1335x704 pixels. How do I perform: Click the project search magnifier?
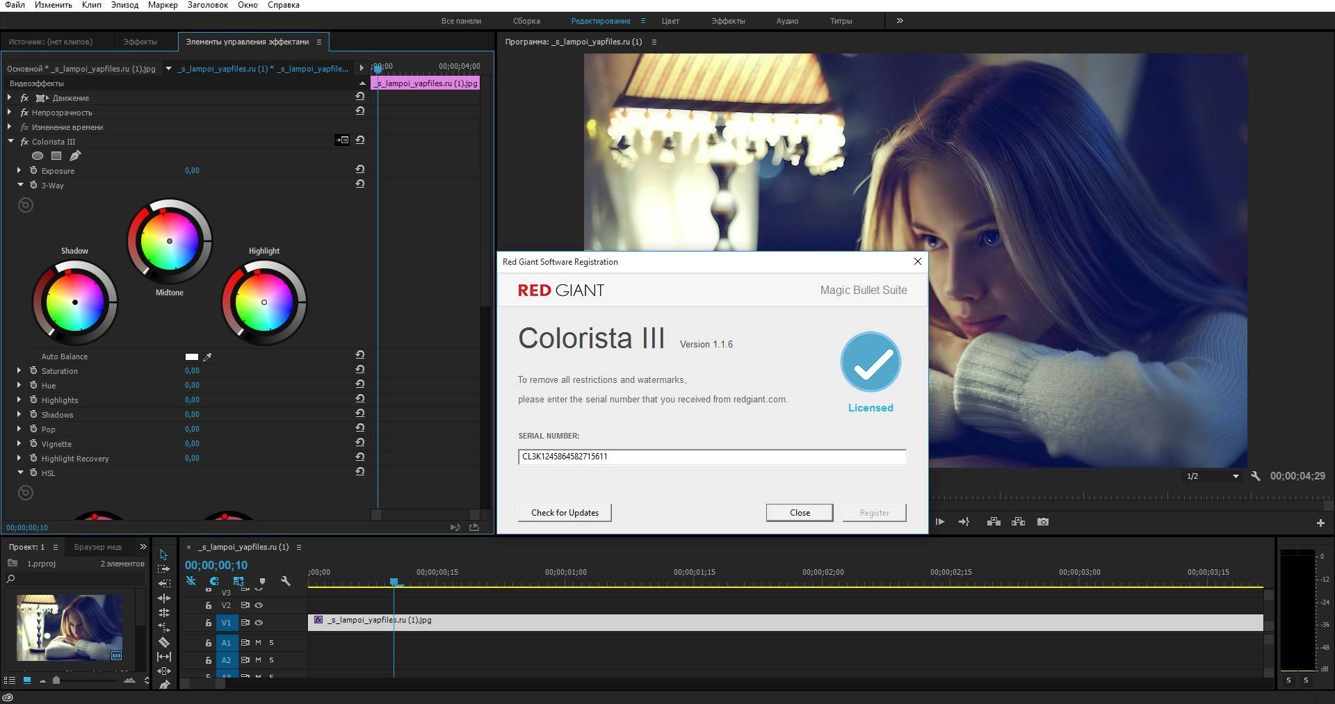coord(10,578)
